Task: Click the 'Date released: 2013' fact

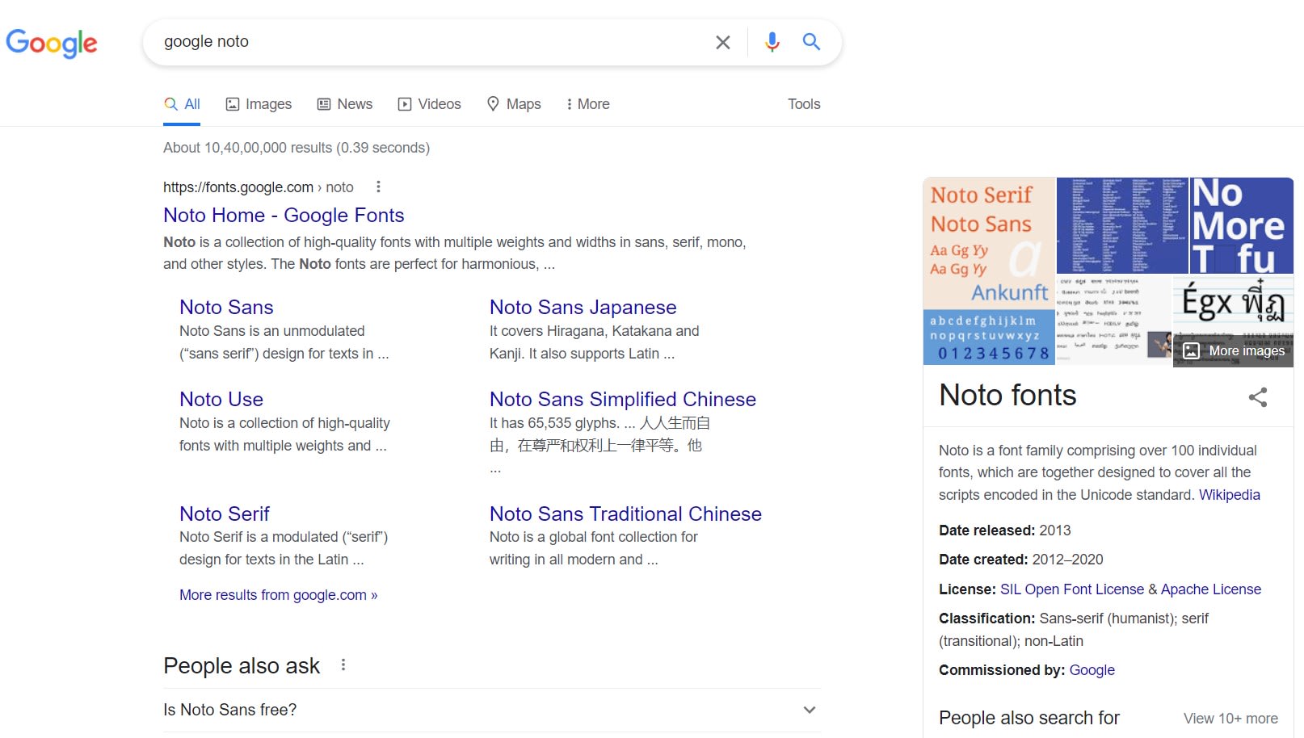Action: pos(1005,530)
